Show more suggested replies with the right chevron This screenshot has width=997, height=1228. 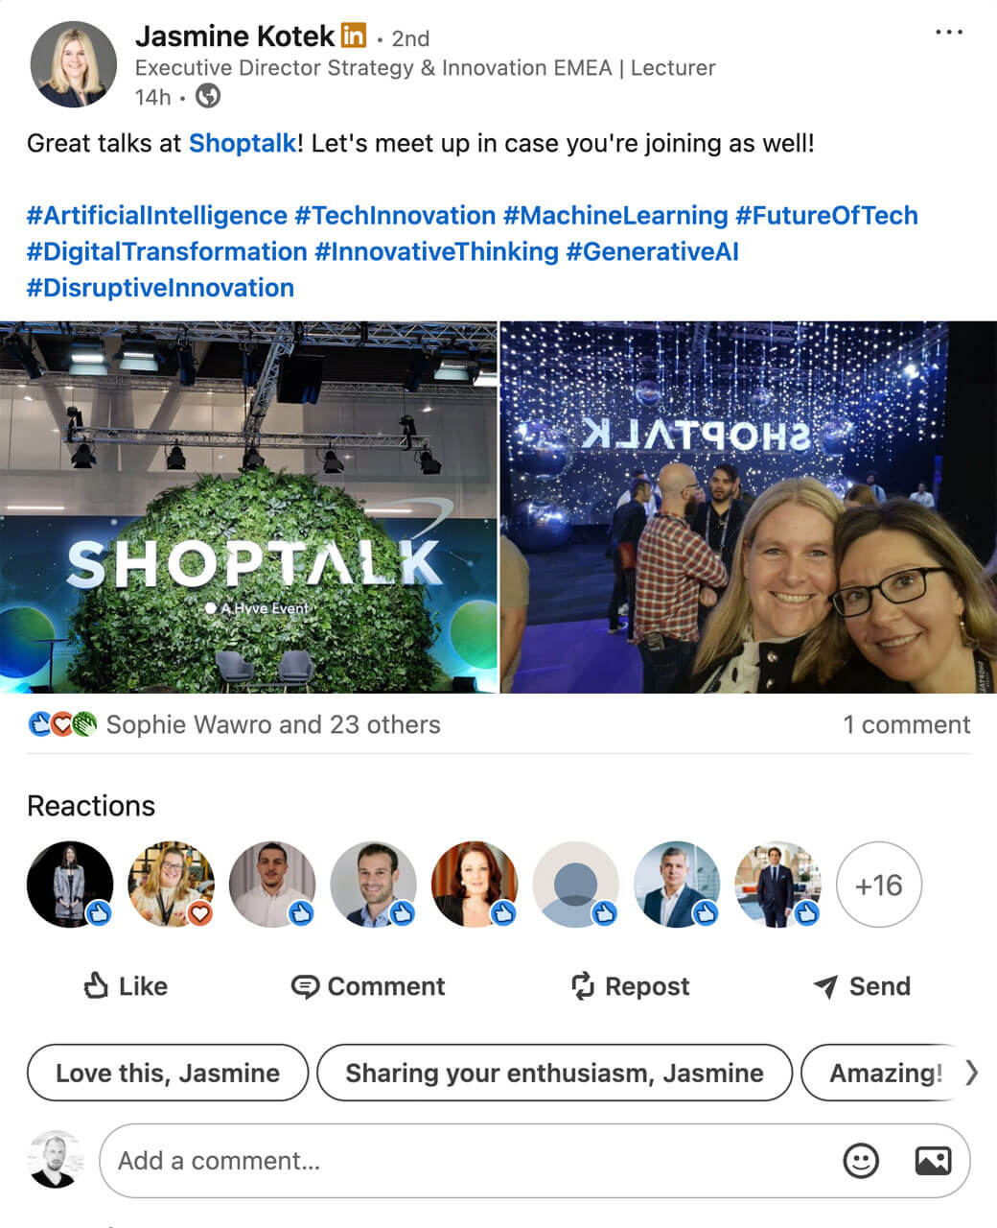click(972, 1072)
